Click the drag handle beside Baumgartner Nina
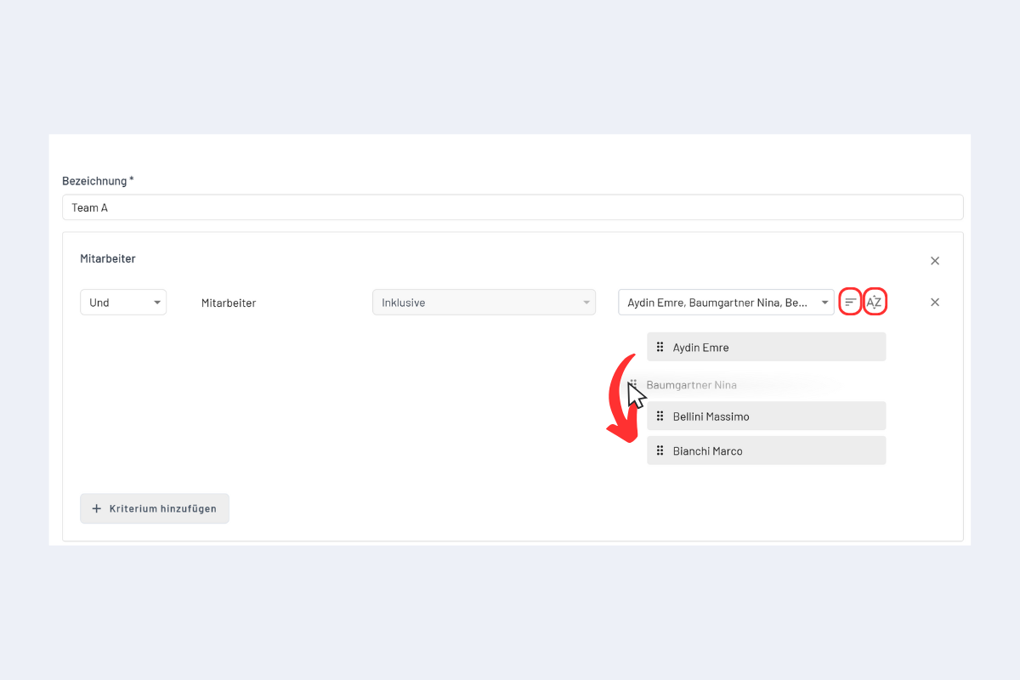The height and width of the screenshot is (680, 1020). coord(633,385)
